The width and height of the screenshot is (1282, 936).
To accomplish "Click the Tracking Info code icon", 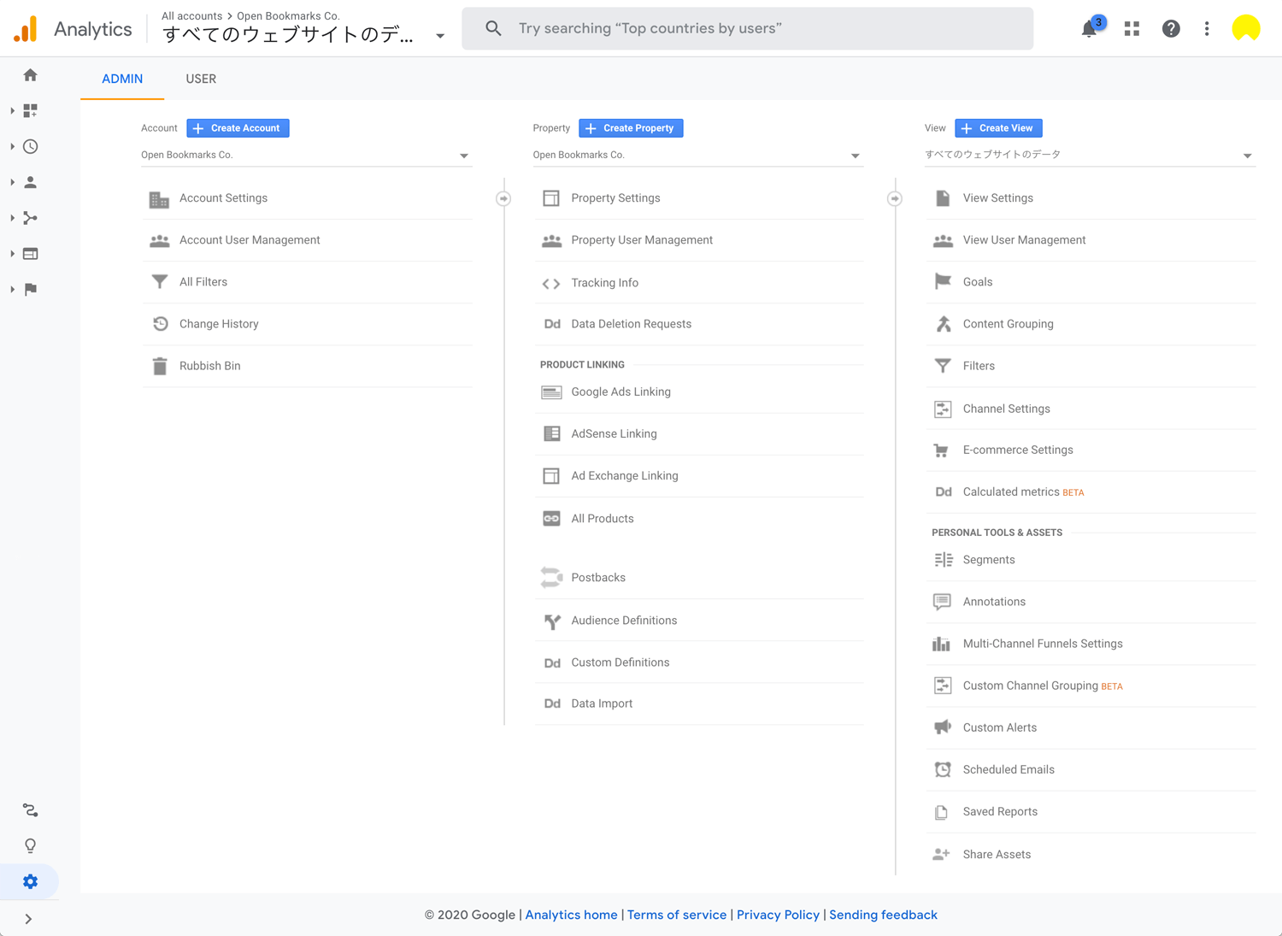I will (551, 284).
